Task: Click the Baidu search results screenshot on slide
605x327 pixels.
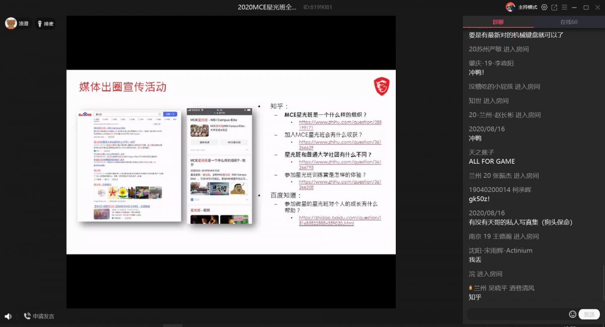Action: point(129,165)
